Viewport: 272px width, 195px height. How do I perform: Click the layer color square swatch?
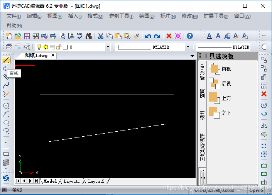click(65, 47)
